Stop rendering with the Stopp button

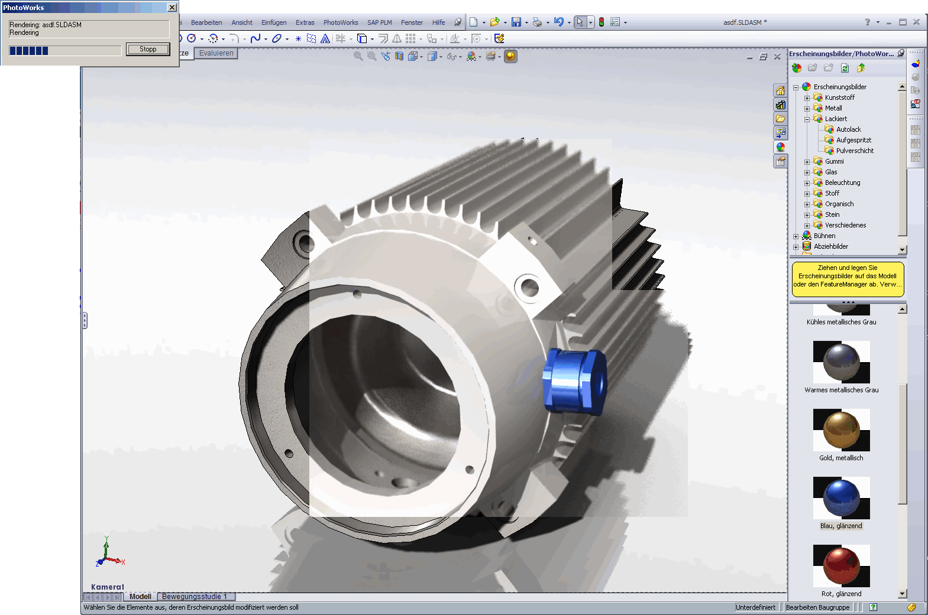coord(148,49)
